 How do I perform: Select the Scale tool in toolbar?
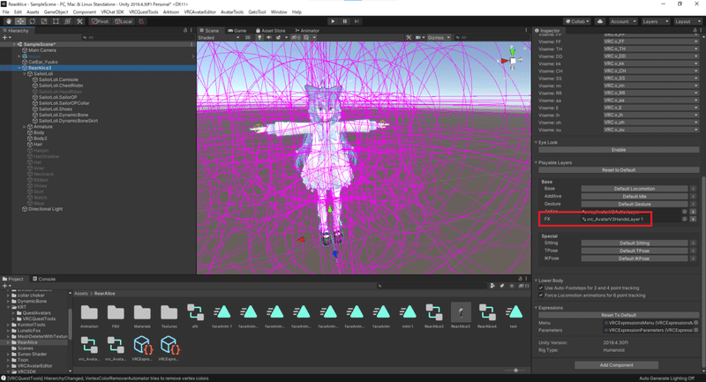43,21
